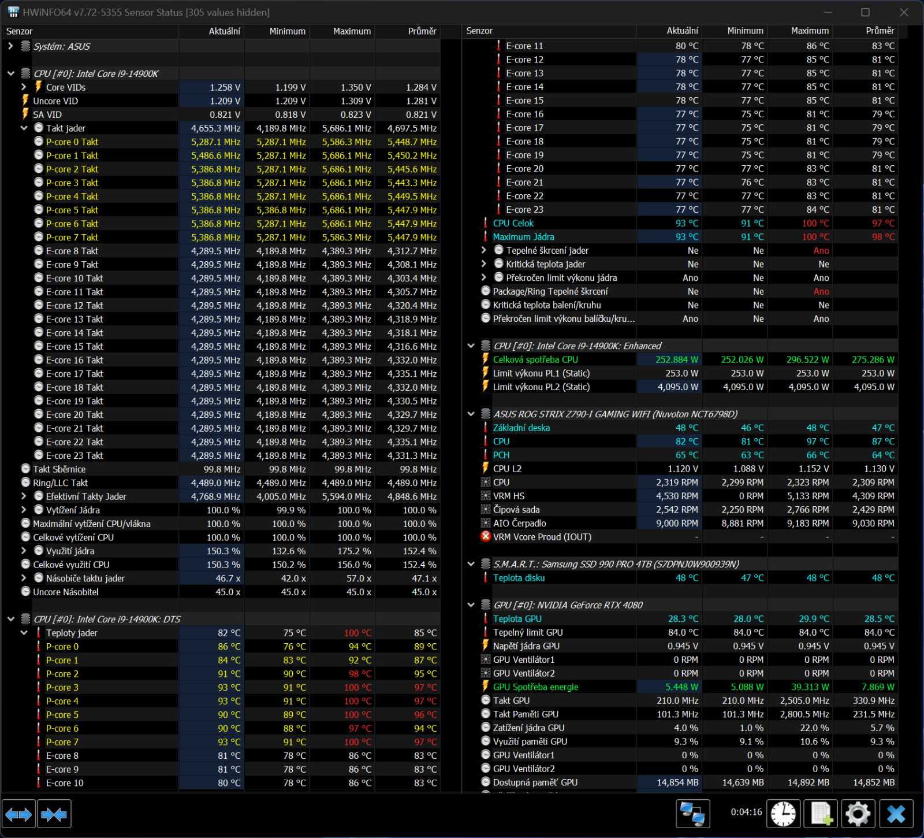Click the fan icon for AIO Čerpadlo

[x=486, y=523]
